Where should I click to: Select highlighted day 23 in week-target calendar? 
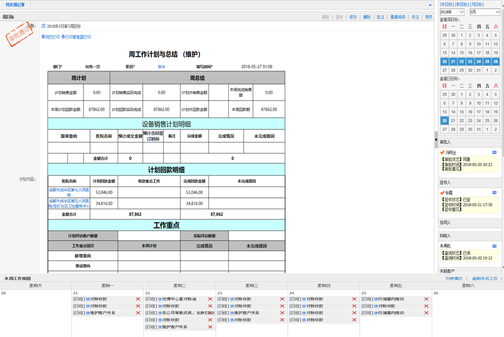pyautogui.click(x=470, y=62)
